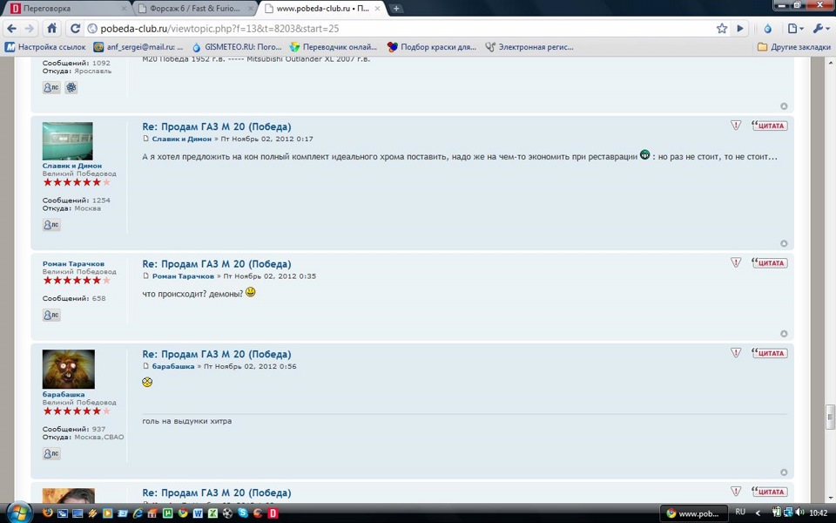This screenshot has width=836, height=523.
Task: Open the volume control in the tray
Action: 800,513
